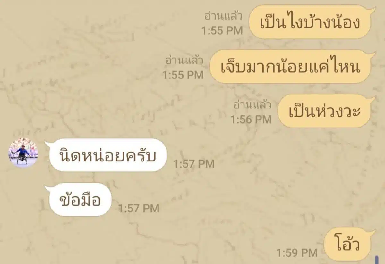Click the "อ่านแล้ว" read label above first 1:55 PM

click(x=224, y=16)
